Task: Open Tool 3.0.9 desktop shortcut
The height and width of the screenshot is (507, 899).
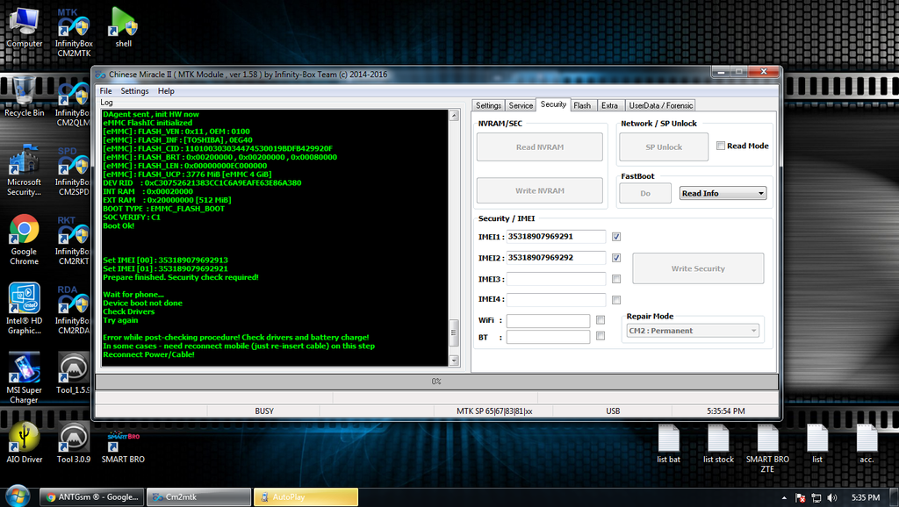Action: pyautogui.click(x=74, y=443)
